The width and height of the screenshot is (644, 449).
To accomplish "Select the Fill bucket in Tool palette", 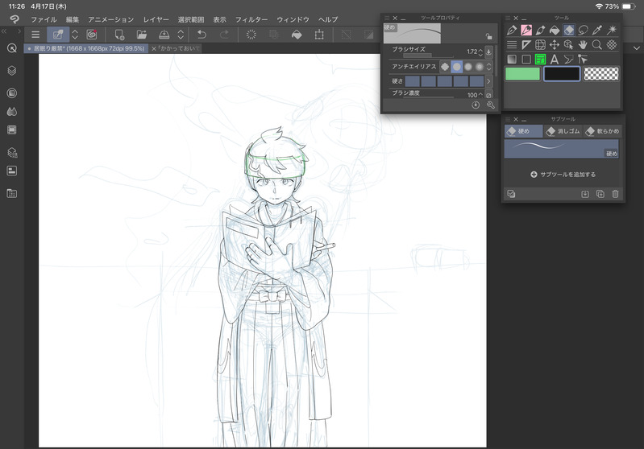I will point(555,30).
